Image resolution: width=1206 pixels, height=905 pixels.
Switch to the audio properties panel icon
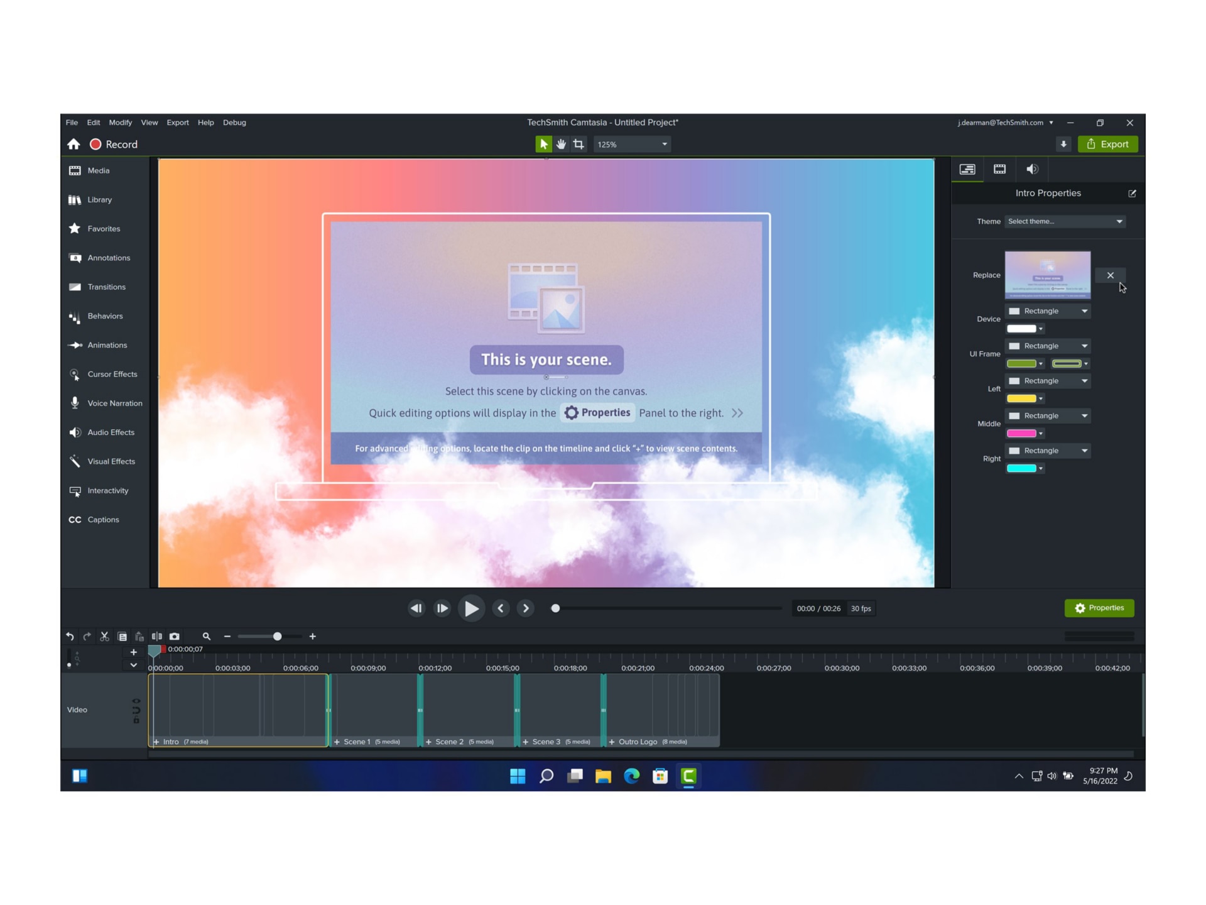point(1032,169)
